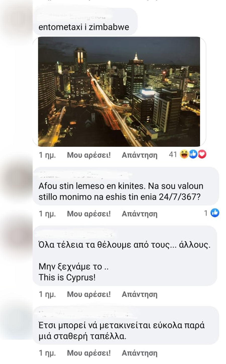The width and height of the screenshot is (226, 364).
Task: Reply to the 'This is Cyprus!' comment
Action: click(x=140, y=294)
